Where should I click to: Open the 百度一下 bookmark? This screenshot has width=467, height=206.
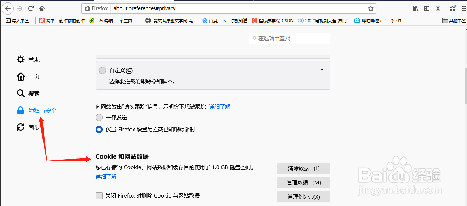[225, 21]
